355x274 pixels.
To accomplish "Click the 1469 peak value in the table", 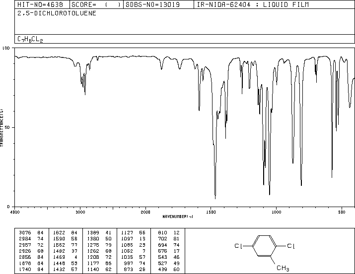I will [59, 257].
